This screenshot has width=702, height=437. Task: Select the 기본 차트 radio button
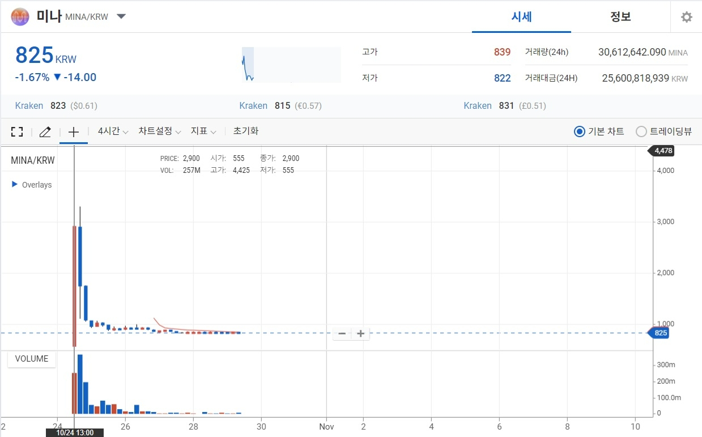[x=579, y=131]
